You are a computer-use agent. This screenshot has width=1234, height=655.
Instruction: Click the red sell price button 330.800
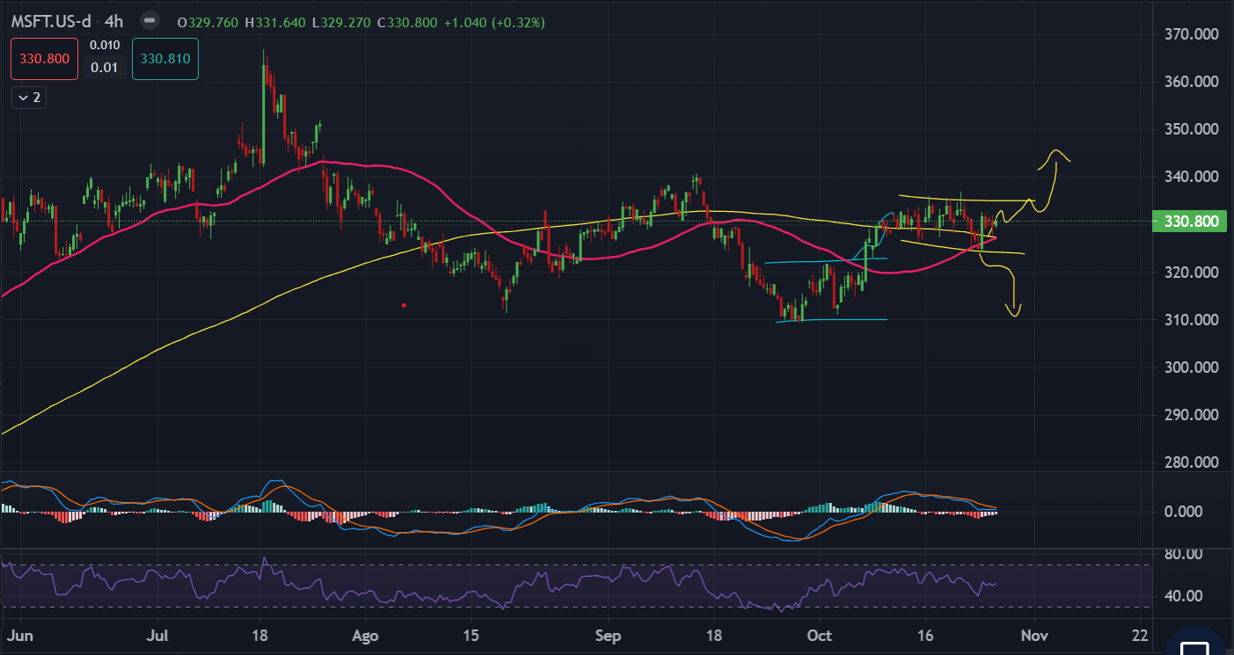click(44, 60)
